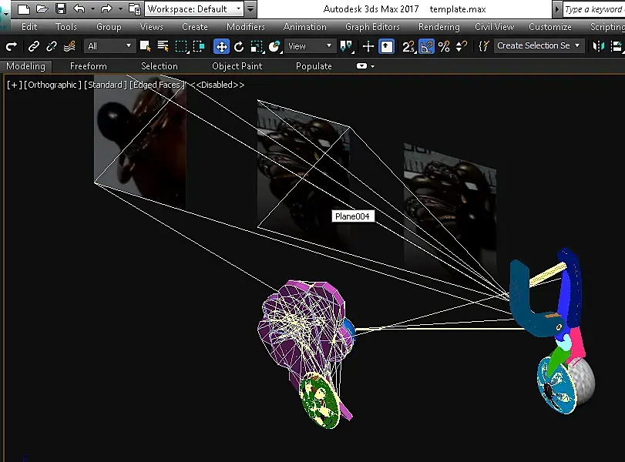
Task: Select the Move tool in toolbar
Action: tap(221, 46)
